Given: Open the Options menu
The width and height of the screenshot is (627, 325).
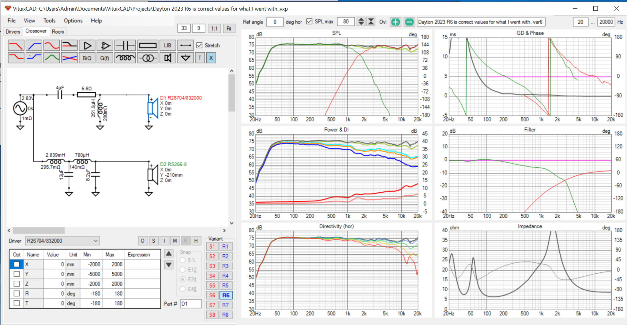Looking at the screenshot, I should [x=73, y=20].
